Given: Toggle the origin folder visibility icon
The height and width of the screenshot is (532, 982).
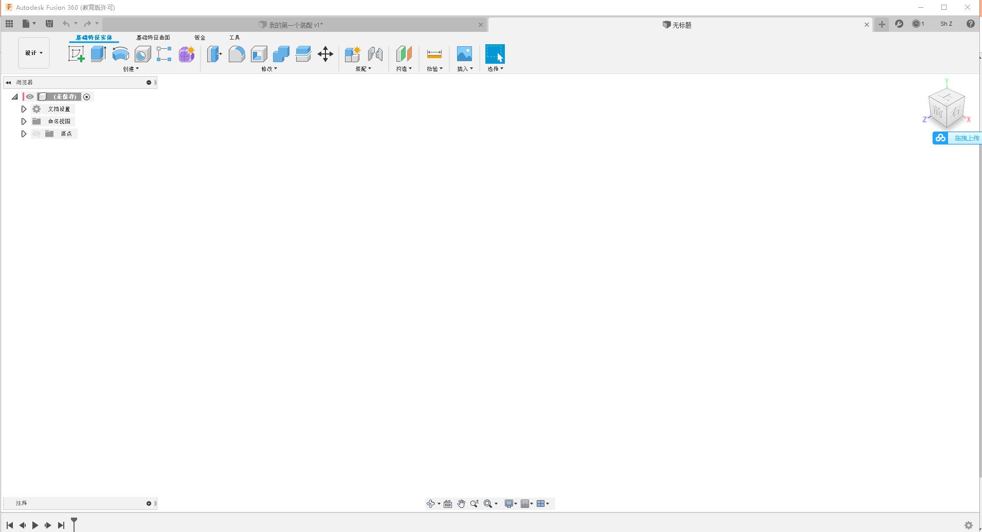Looking at the screenshot, I should coord(36,134).
